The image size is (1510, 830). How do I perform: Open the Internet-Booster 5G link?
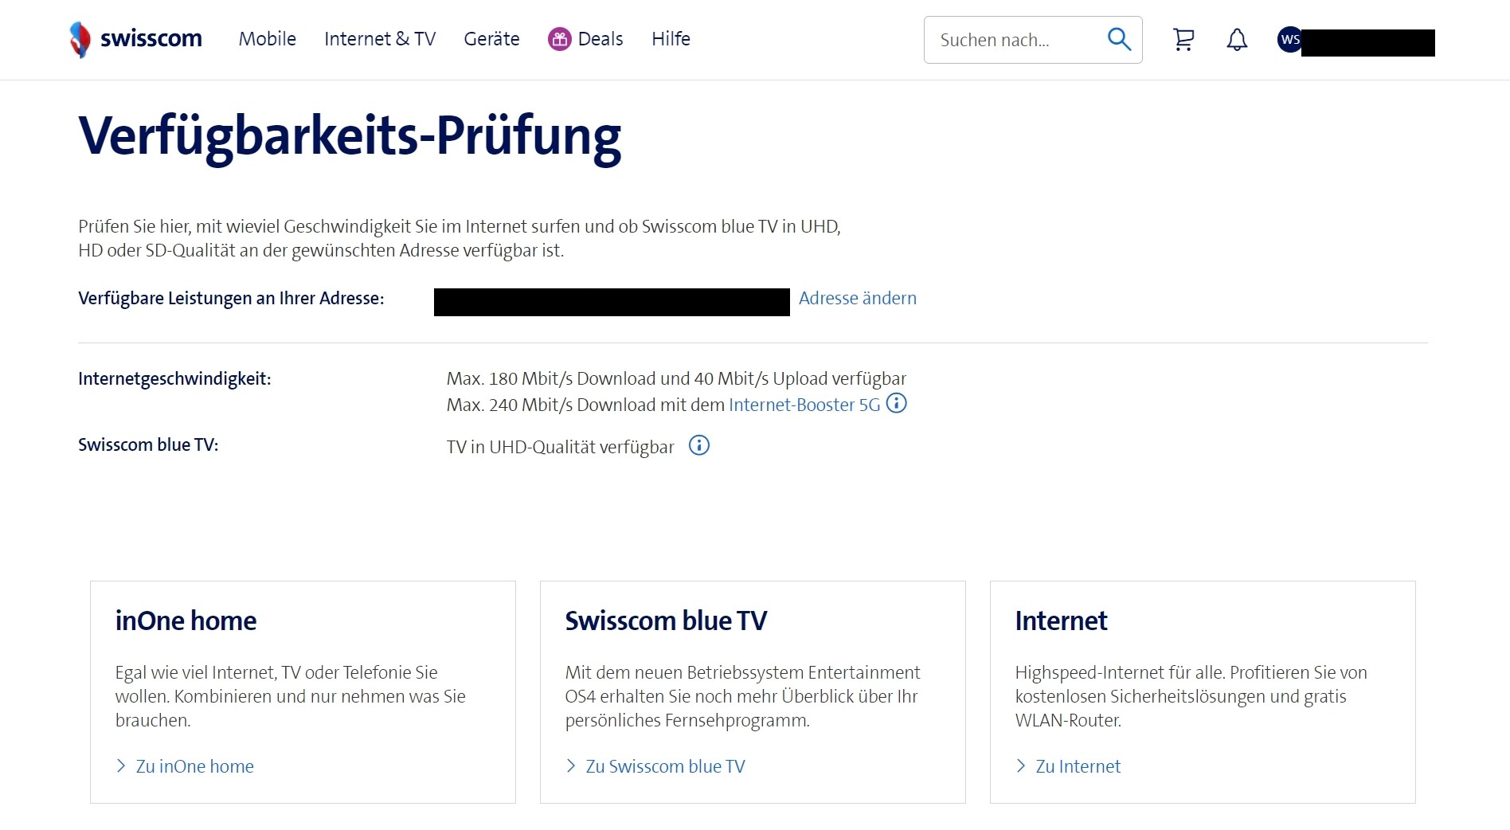(x=804, y=405)
